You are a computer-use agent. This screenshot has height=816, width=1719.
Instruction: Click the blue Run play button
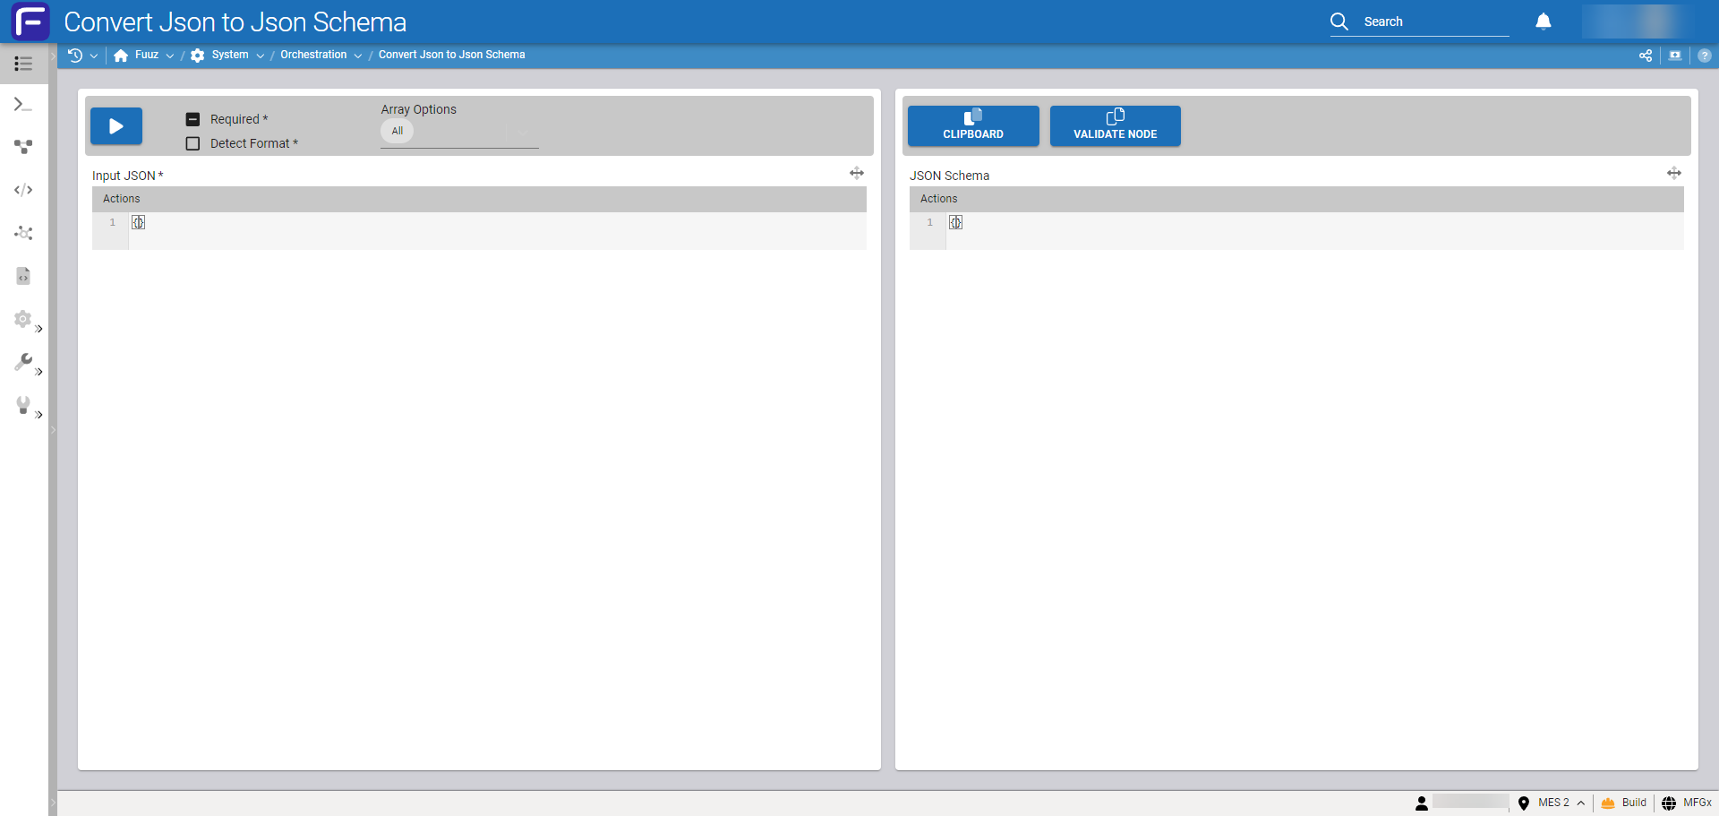coord(116,126)
